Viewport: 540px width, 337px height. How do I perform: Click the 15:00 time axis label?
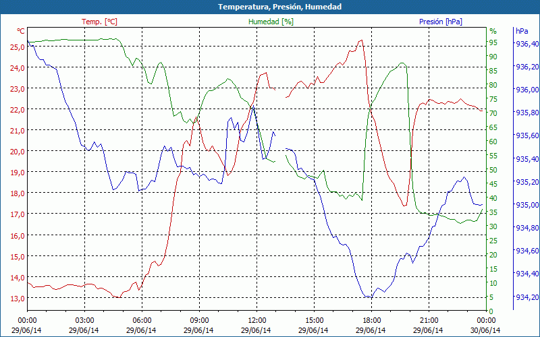pyautogui.click(x=314, y=321)
